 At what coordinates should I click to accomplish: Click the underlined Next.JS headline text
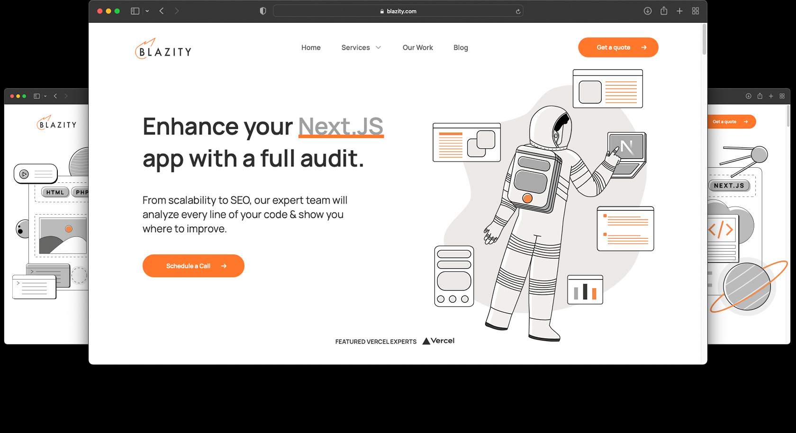pyautogui.click(x=341, y=126)
